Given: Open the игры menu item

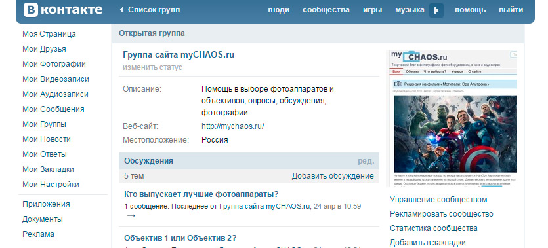Looking at the screenshot, I should click(372, 10).
